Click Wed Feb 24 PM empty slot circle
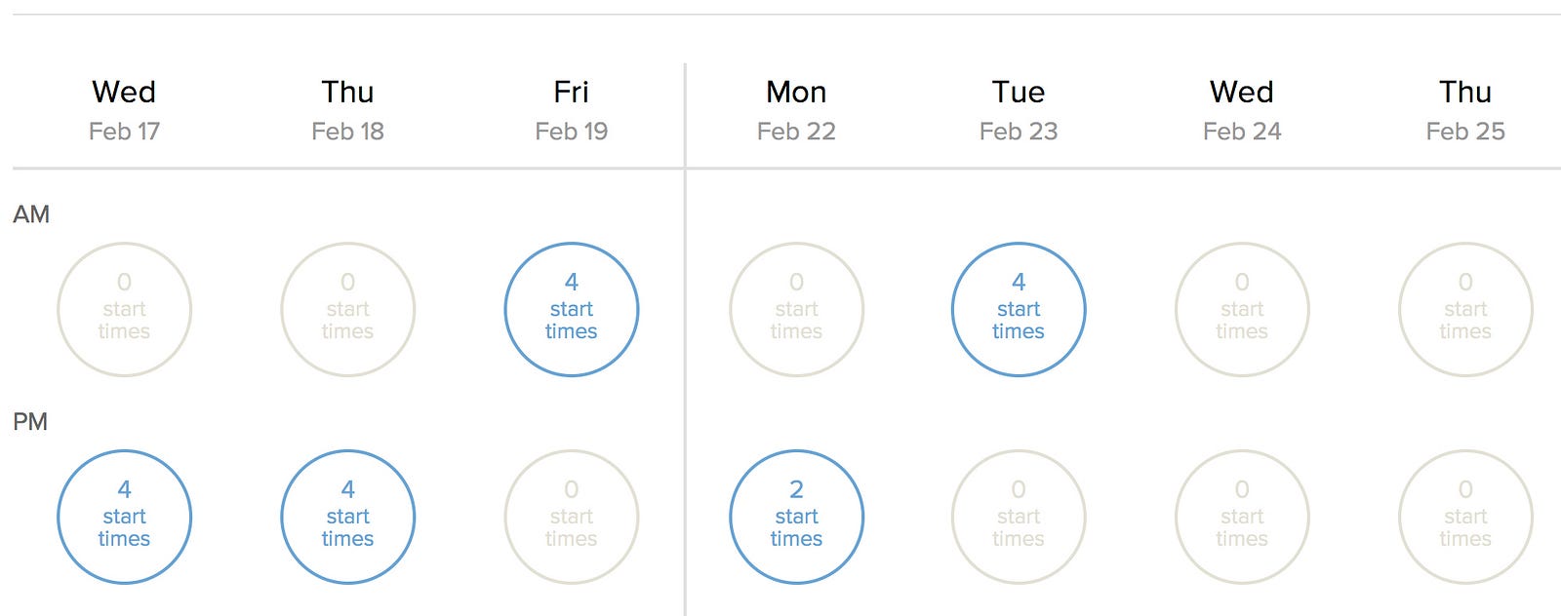1561x616 pixels. pos(1242,517)
